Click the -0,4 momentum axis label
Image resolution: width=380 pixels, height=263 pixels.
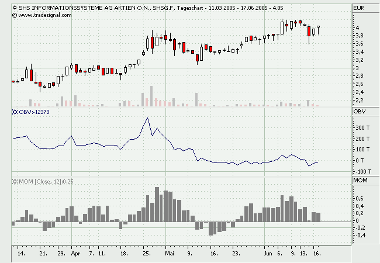coord(359,235)
